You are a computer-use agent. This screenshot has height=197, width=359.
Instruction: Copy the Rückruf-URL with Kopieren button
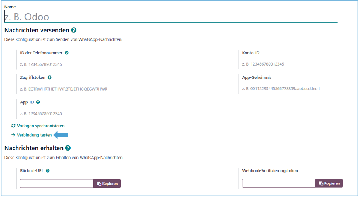click(x=107, y=183)
